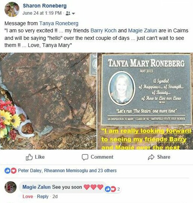This screenshot has width=193, height=203.
Task: Toggle Like on the post
Action: (35, 157)
